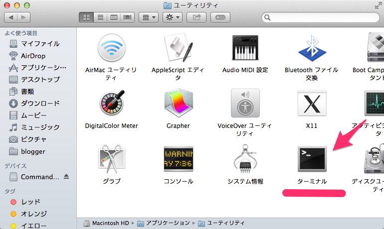The height and width of the screenshot is (229, 384).
Task: Switch to column view
Action: click(114, 17)
